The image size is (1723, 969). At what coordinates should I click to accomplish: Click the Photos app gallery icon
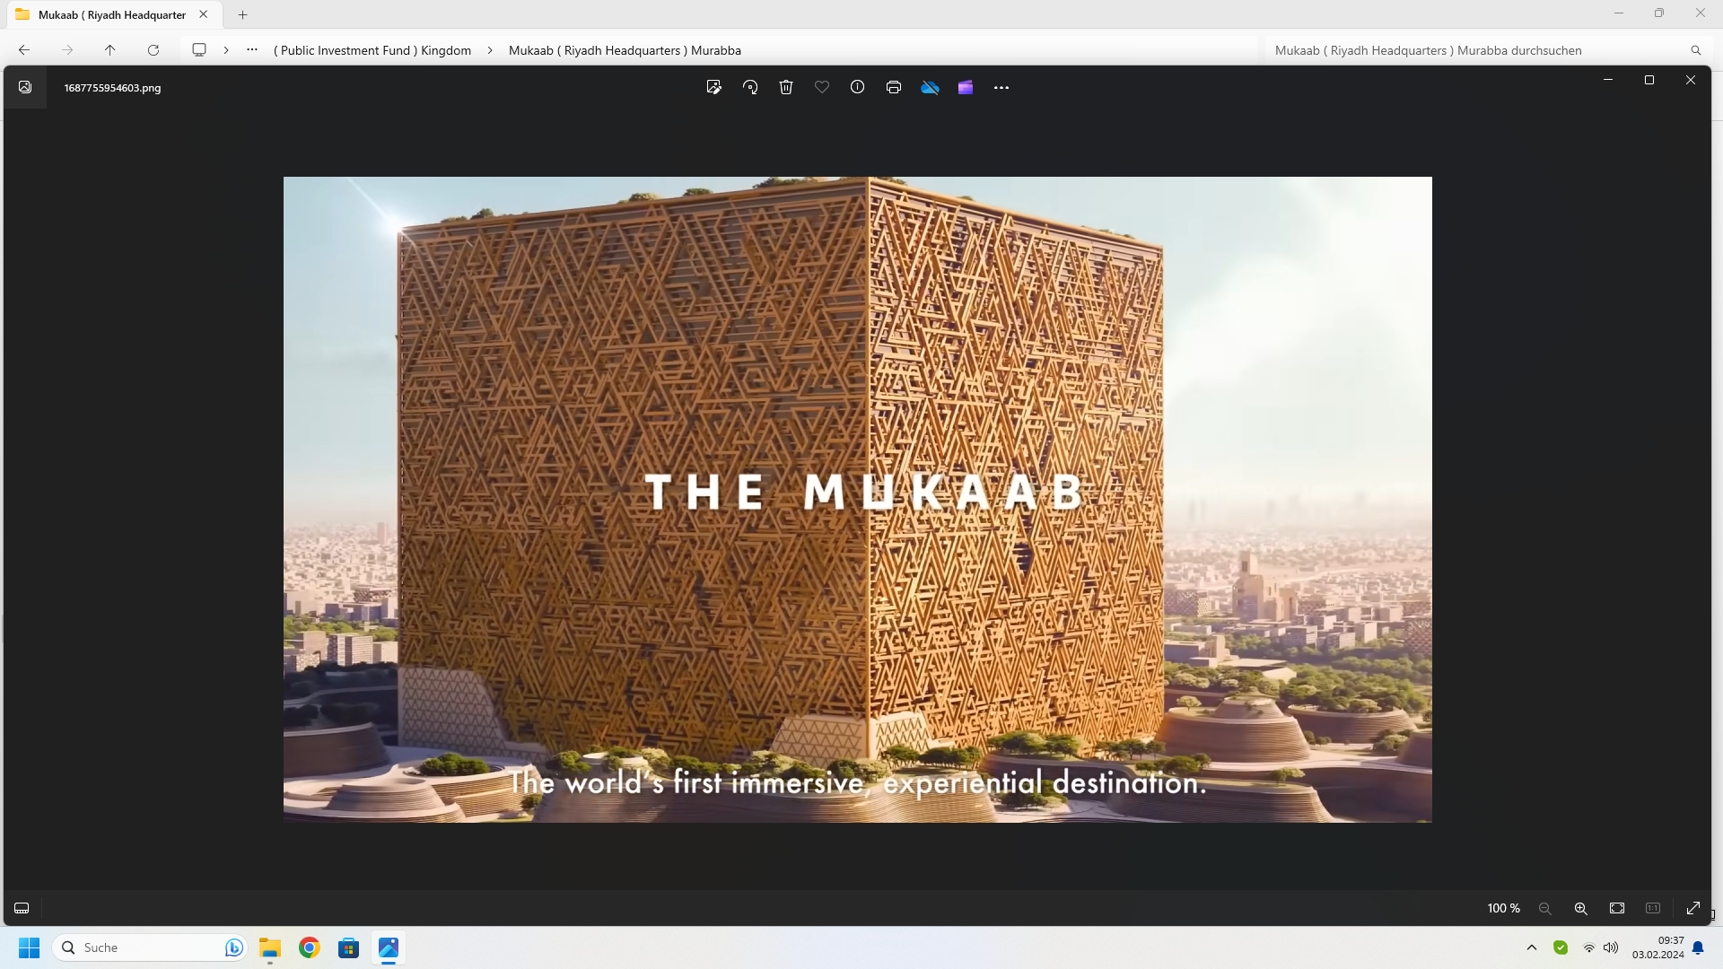click(x=25, y=87)
